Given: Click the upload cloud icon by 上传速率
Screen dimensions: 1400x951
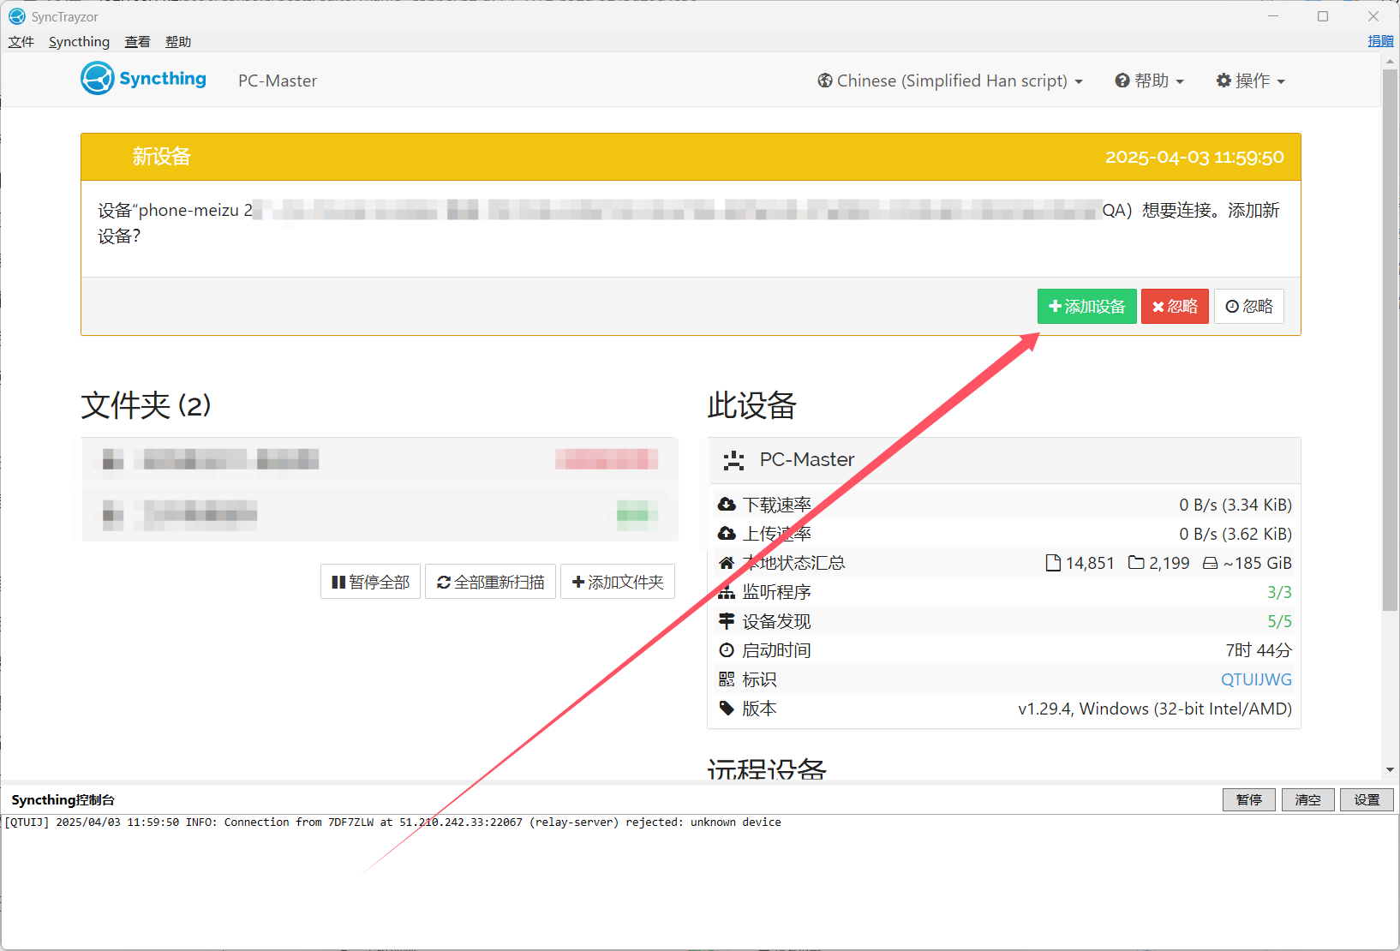Looking at the screenshot, I should coord(727,533).
